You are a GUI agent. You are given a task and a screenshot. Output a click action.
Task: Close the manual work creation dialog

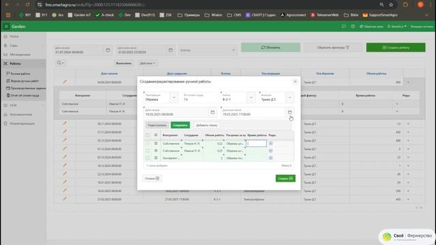[295, 82]
